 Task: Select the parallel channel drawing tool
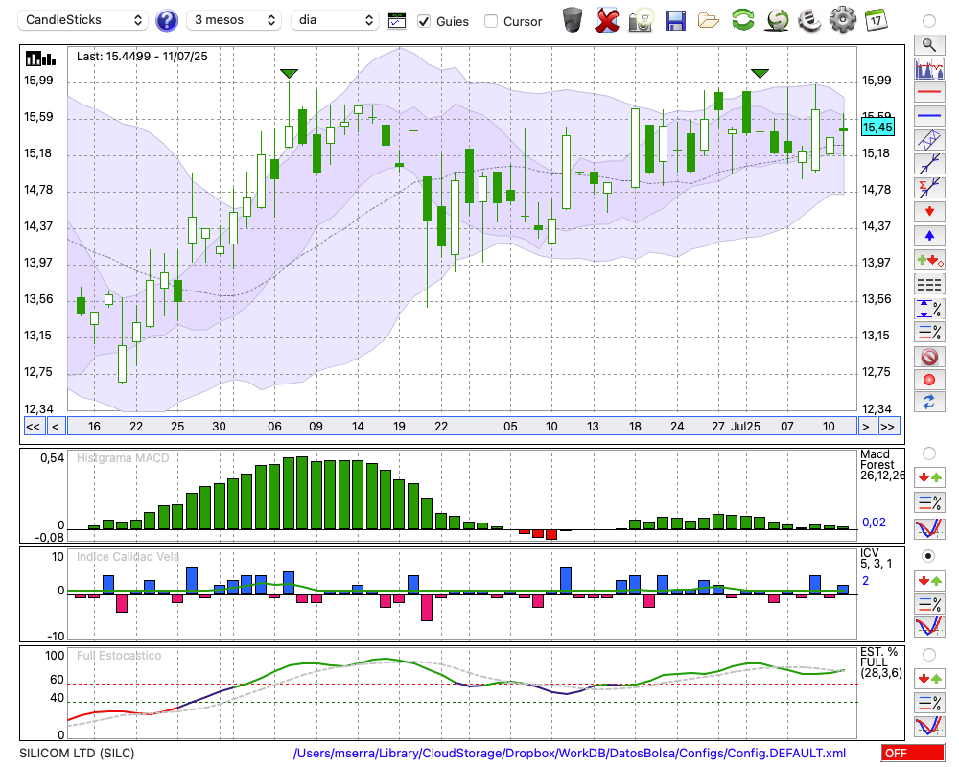coord(929,139)
